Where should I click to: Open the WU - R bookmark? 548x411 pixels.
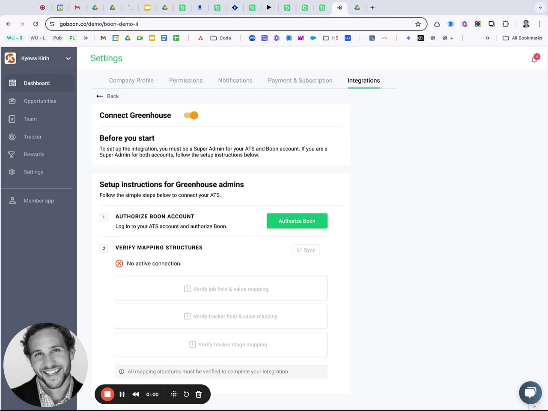[15, 38]
